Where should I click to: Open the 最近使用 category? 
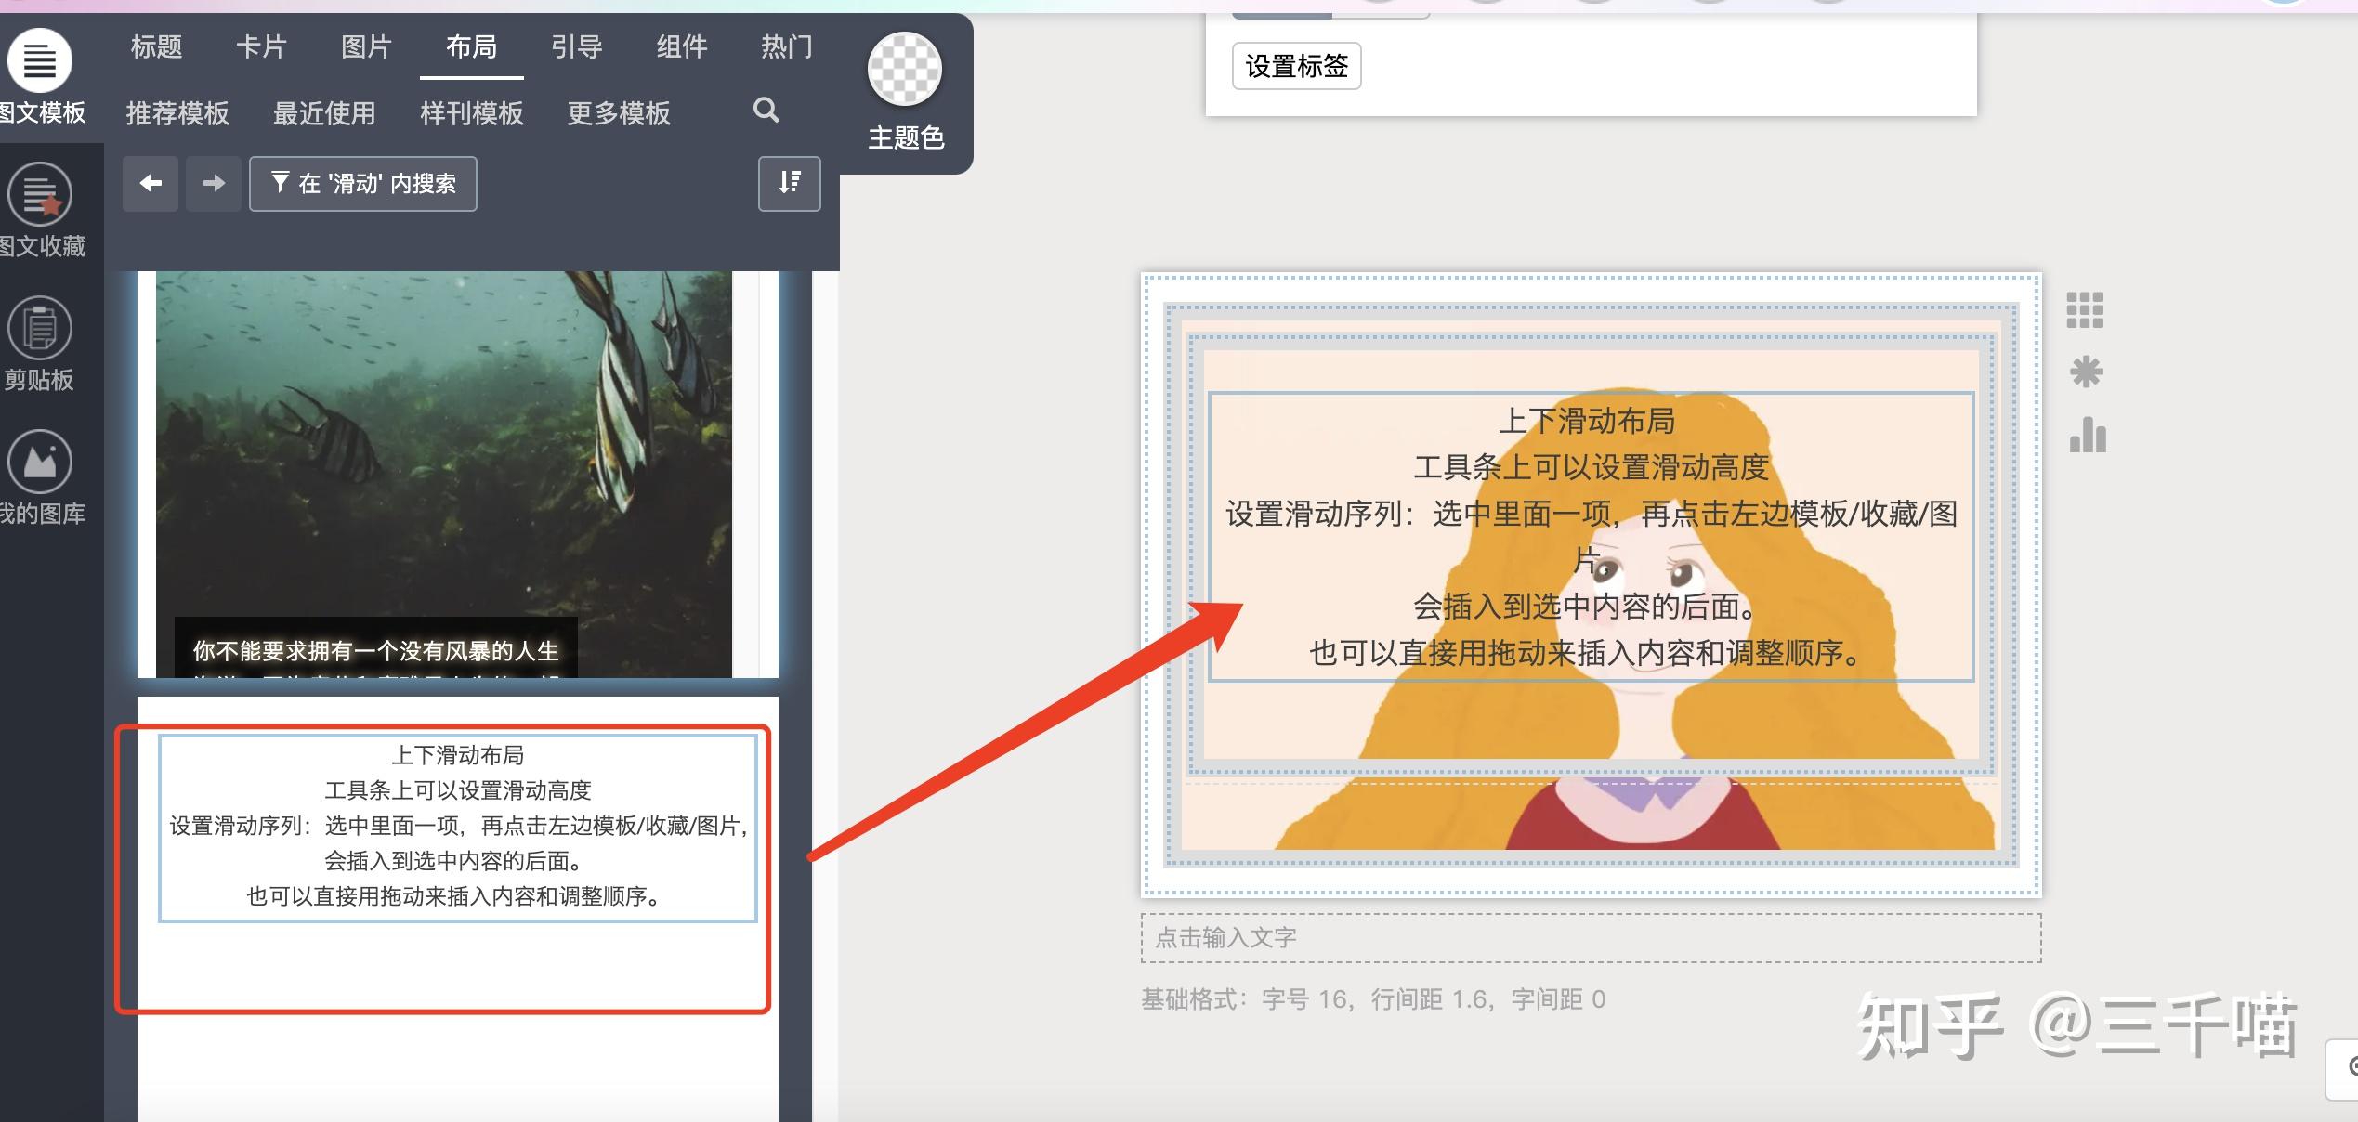click(x=324, y=113)
